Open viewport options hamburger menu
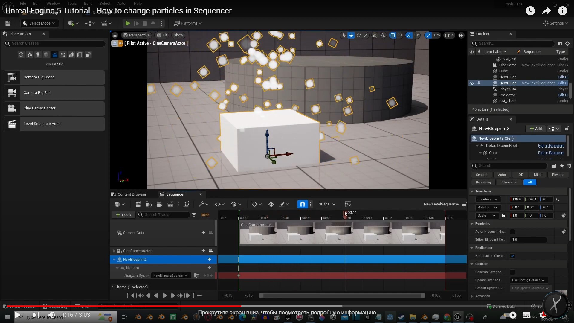574x323 pixels. (115, 35)
